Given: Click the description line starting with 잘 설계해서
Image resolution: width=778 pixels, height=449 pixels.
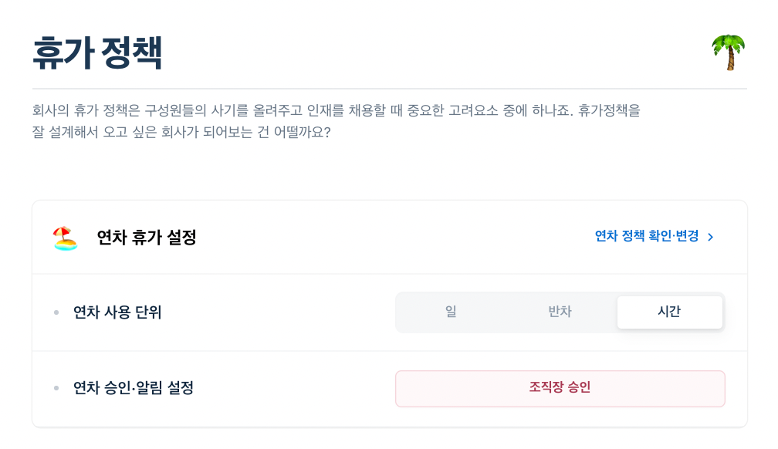Looking at the screenshot, I should click(181, 133).
